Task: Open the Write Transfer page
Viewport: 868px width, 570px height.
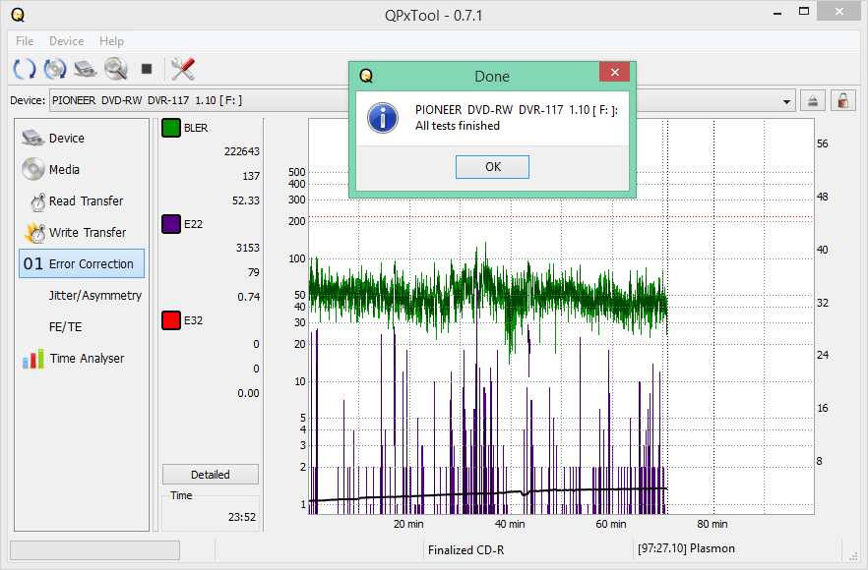Action: click(82, 233)
